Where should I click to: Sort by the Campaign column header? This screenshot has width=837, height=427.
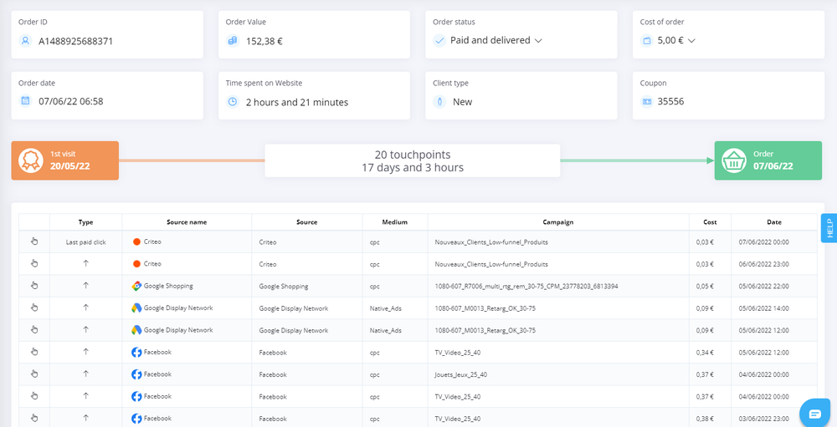point(557,222)
